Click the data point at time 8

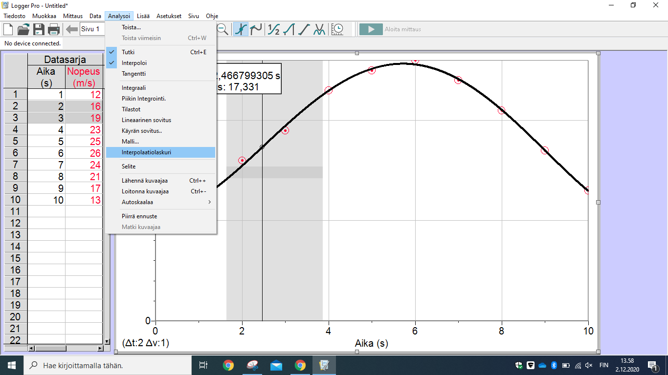[x=501, y=110]
